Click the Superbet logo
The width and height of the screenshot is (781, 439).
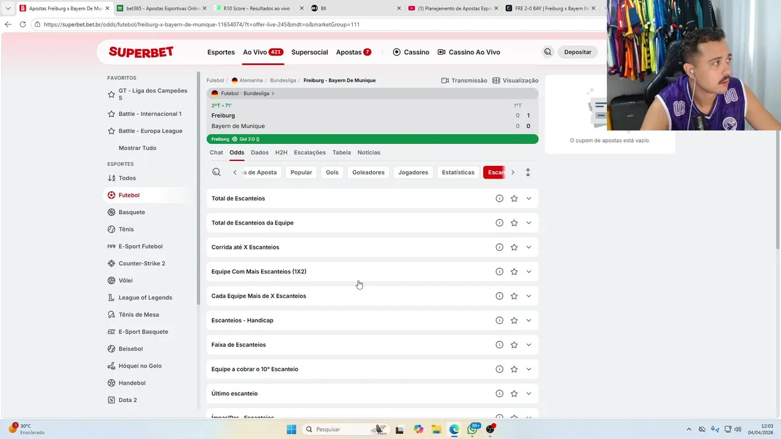point(141,52)
